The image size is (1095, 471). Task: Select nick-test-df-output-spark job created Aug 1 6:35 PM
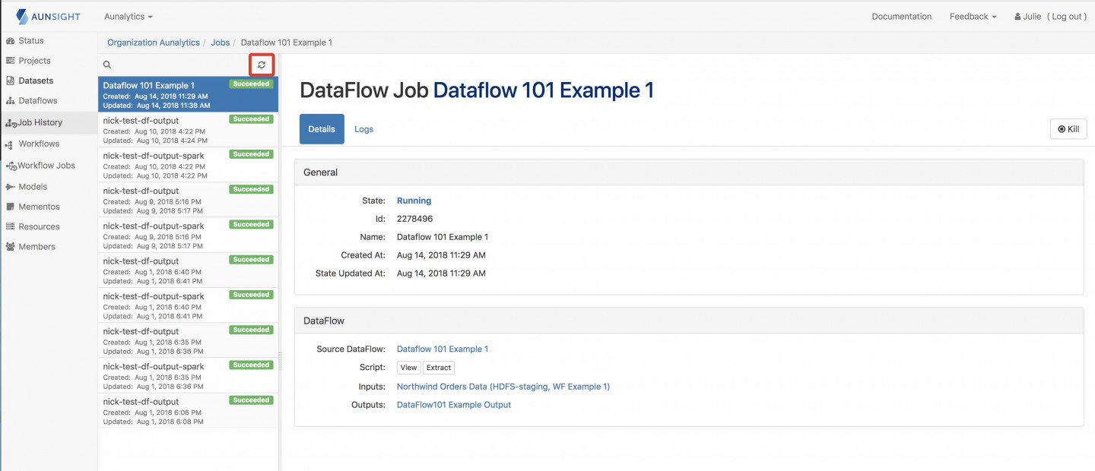(x=188, y=375)
